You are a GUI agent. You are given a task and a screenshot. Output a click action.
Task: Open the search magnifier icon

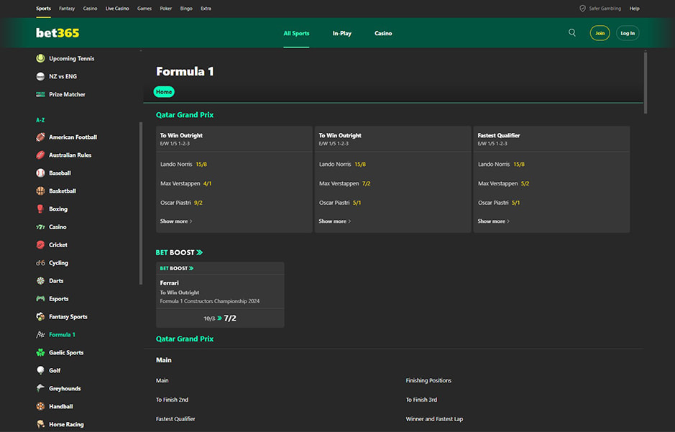click(x=571, y=32)
